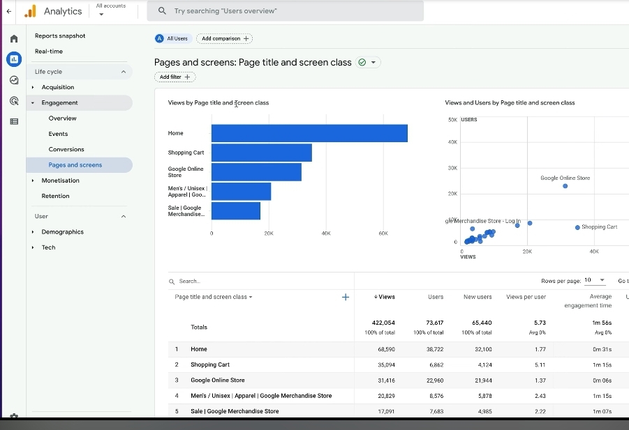Screen dimensions: 629x430
Task: Click the Add comparison button
Action: [224, 39]
